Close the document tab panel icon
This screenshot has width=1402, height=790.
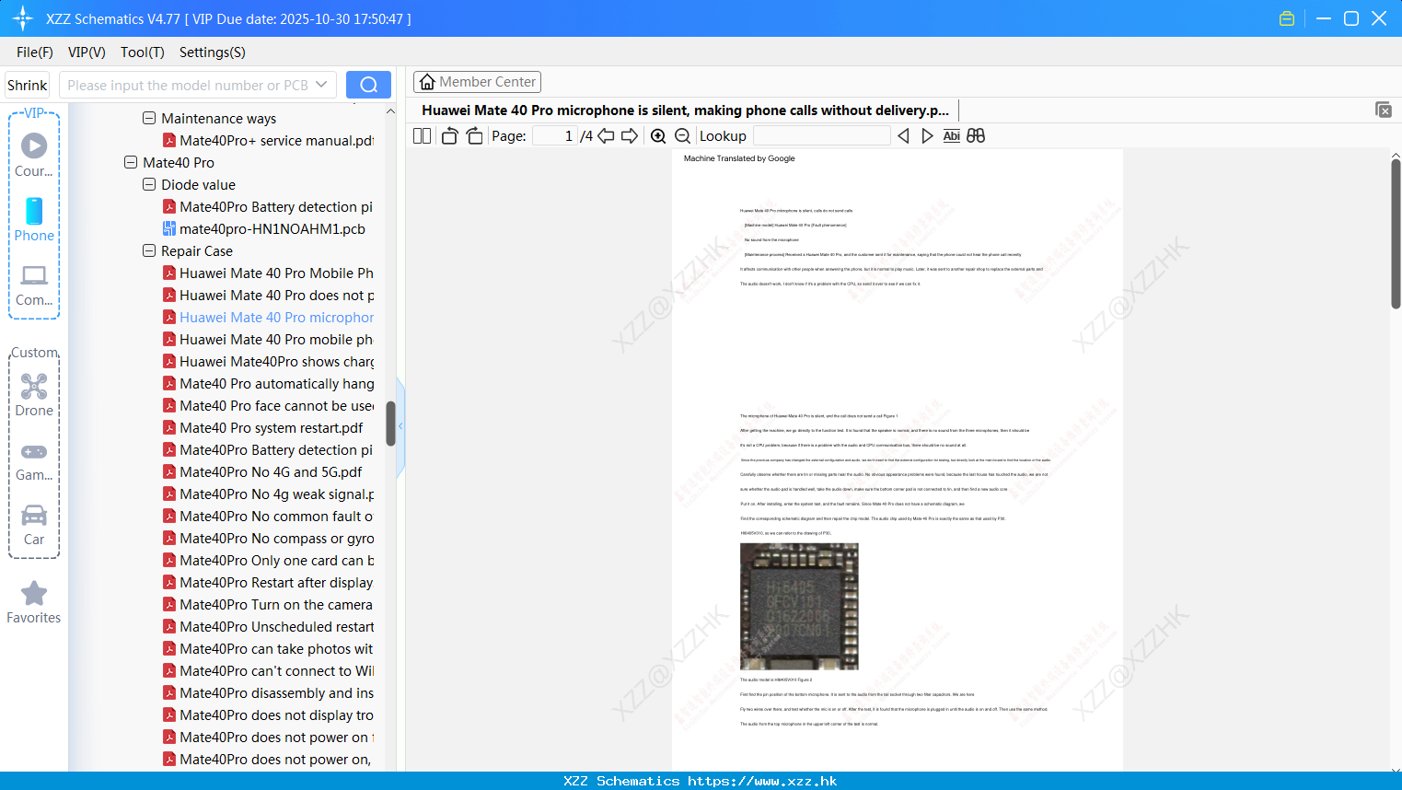click(1383, 110)
